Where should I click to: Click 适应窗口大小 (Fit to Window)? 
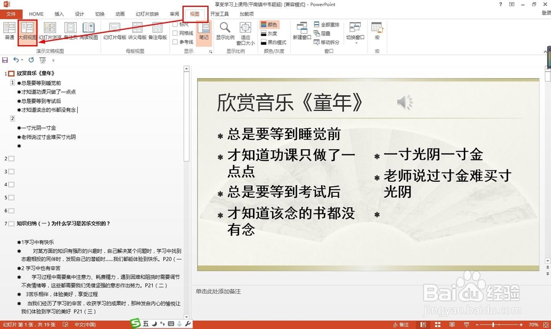[x=245, y=34]
